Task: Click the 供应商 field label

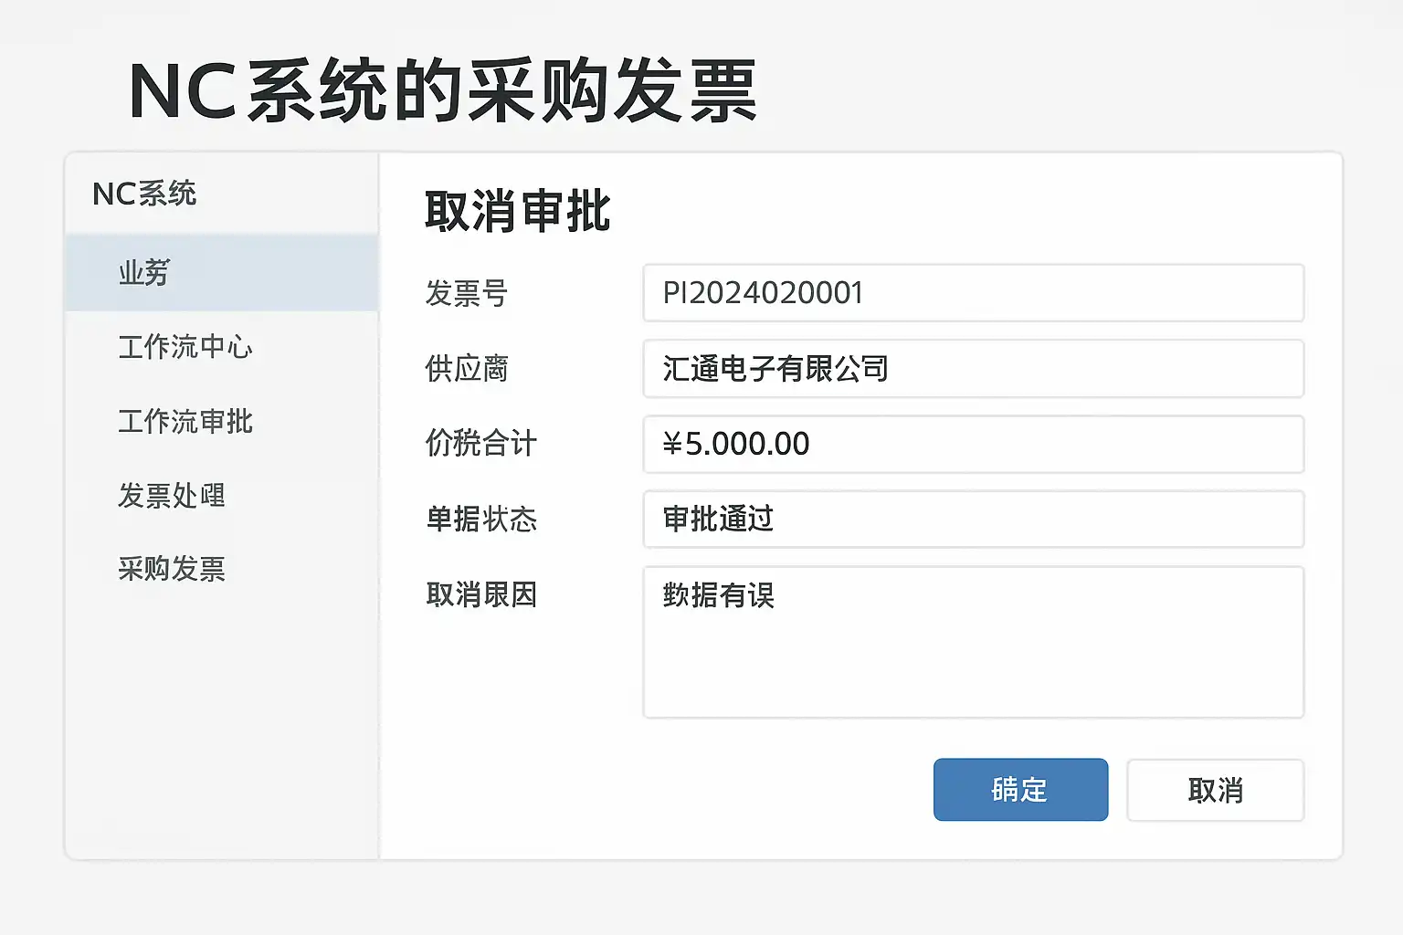Action: pos(467,369)
